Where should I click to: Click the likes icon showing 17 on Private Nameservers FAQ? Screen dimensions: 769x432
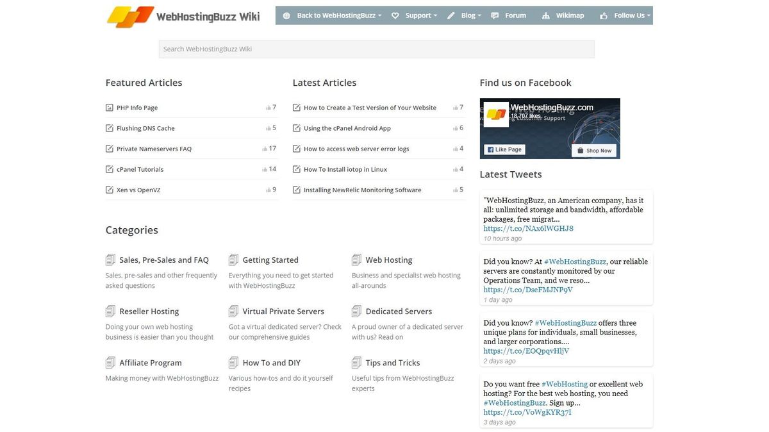point(267,148)
